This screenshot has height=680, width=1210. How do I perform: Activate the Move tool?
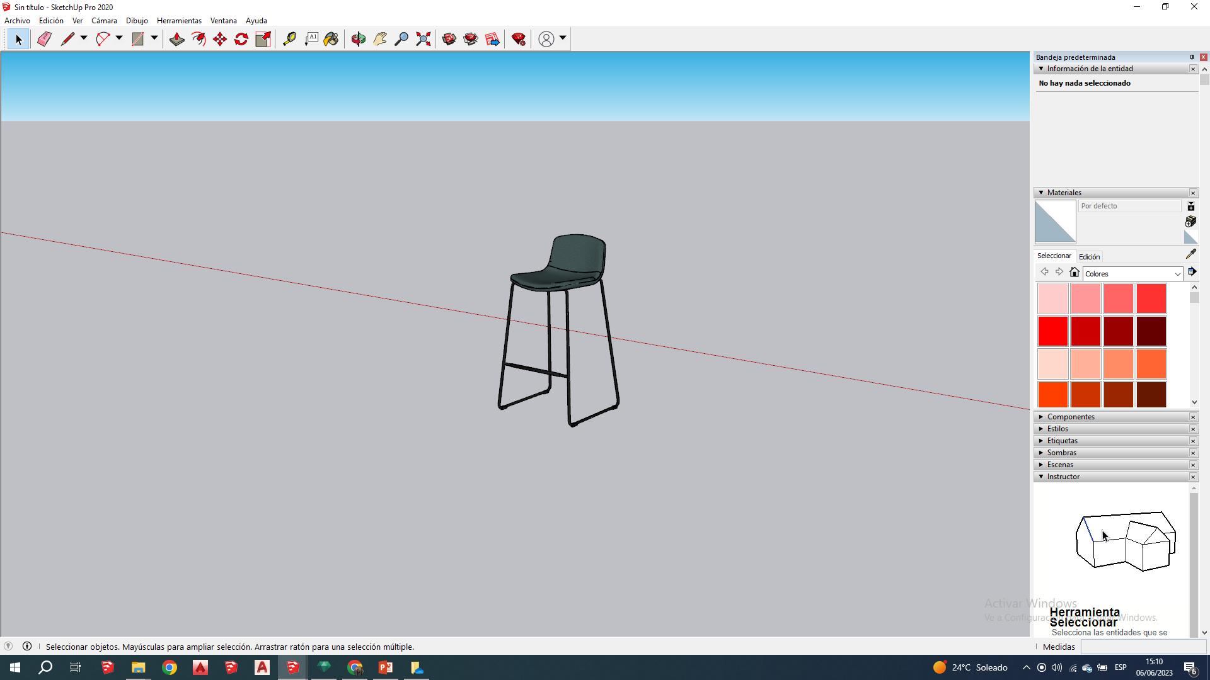click(220, 39)
